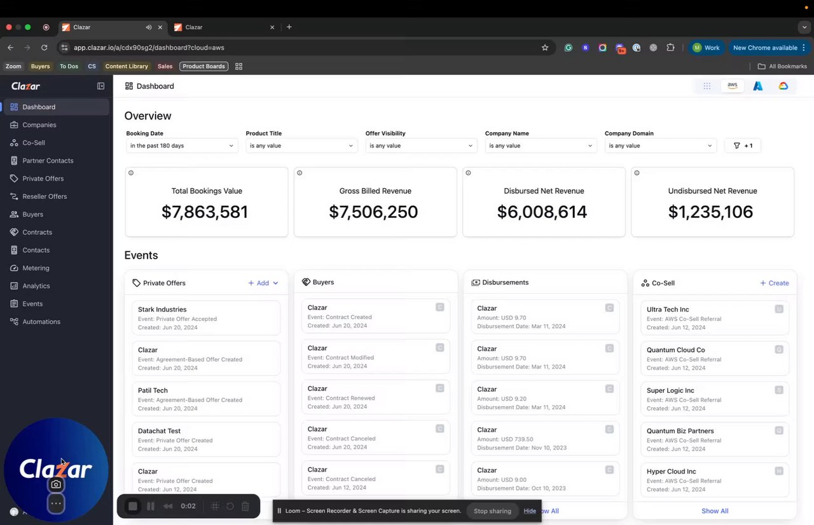Viewport: 814px width, 525px height.
Task: Bookmark this page with star icon
Action: [x=545, y=48]
